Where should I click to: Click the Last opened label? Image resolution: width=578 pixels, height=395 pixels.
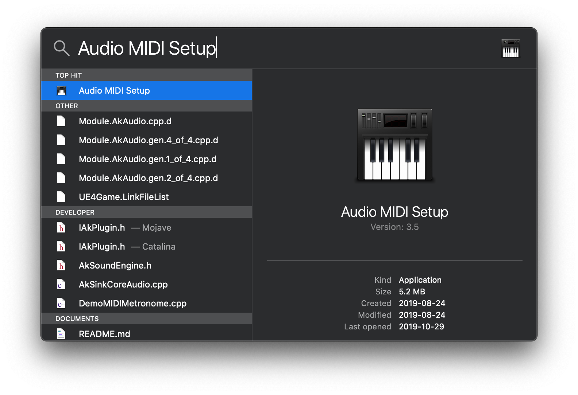pos(367,326)
